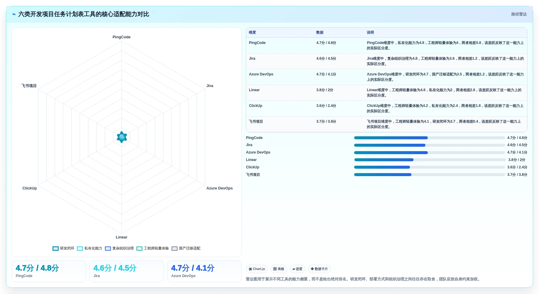Screen dimensions: 539x294
Task: Toggle the 复杂组织治理 legend series
Action: pyautogui.click(x=119, y=248)
